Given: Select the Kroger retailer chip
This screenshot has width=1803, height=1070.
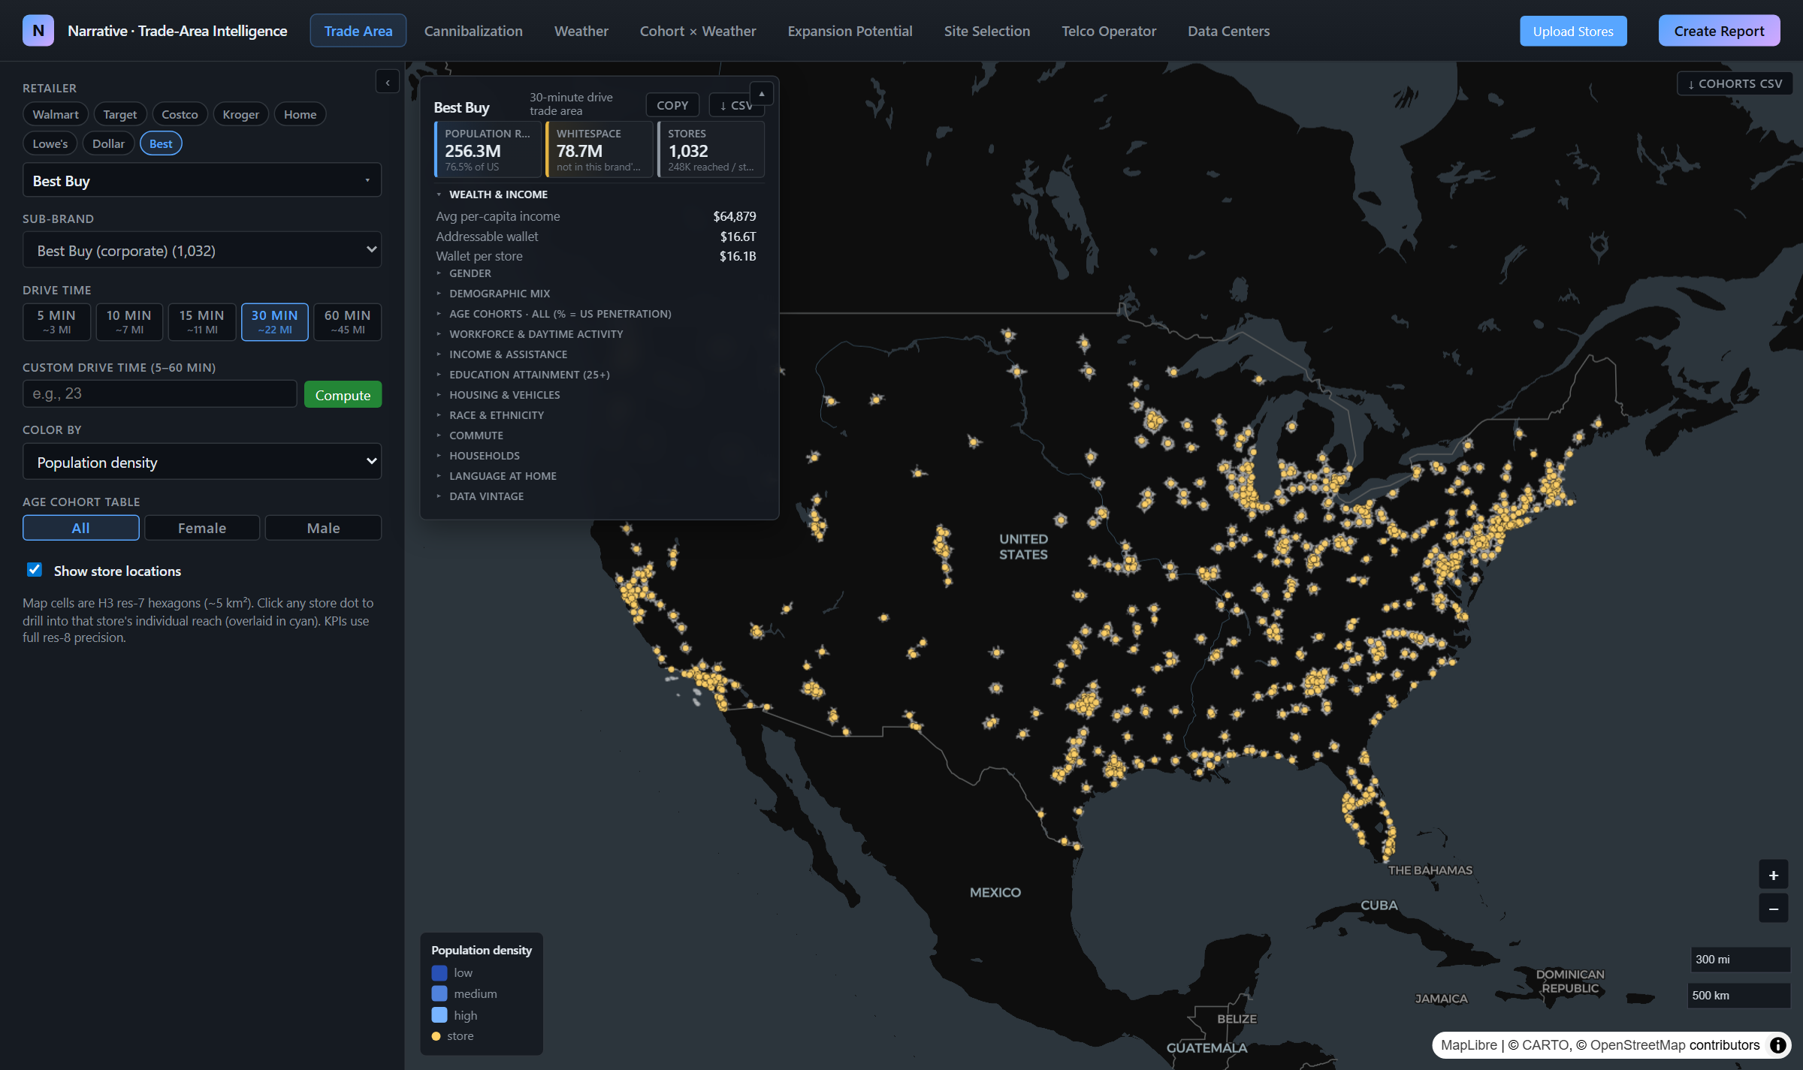Looking at the screenshot, I should click(x=240, y=114).
